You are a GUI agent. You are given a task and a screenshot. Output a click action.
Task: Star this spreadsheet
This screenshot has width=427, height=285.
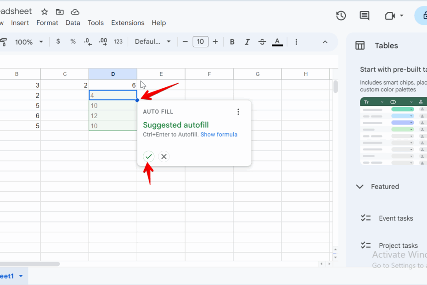pos(45,12)
